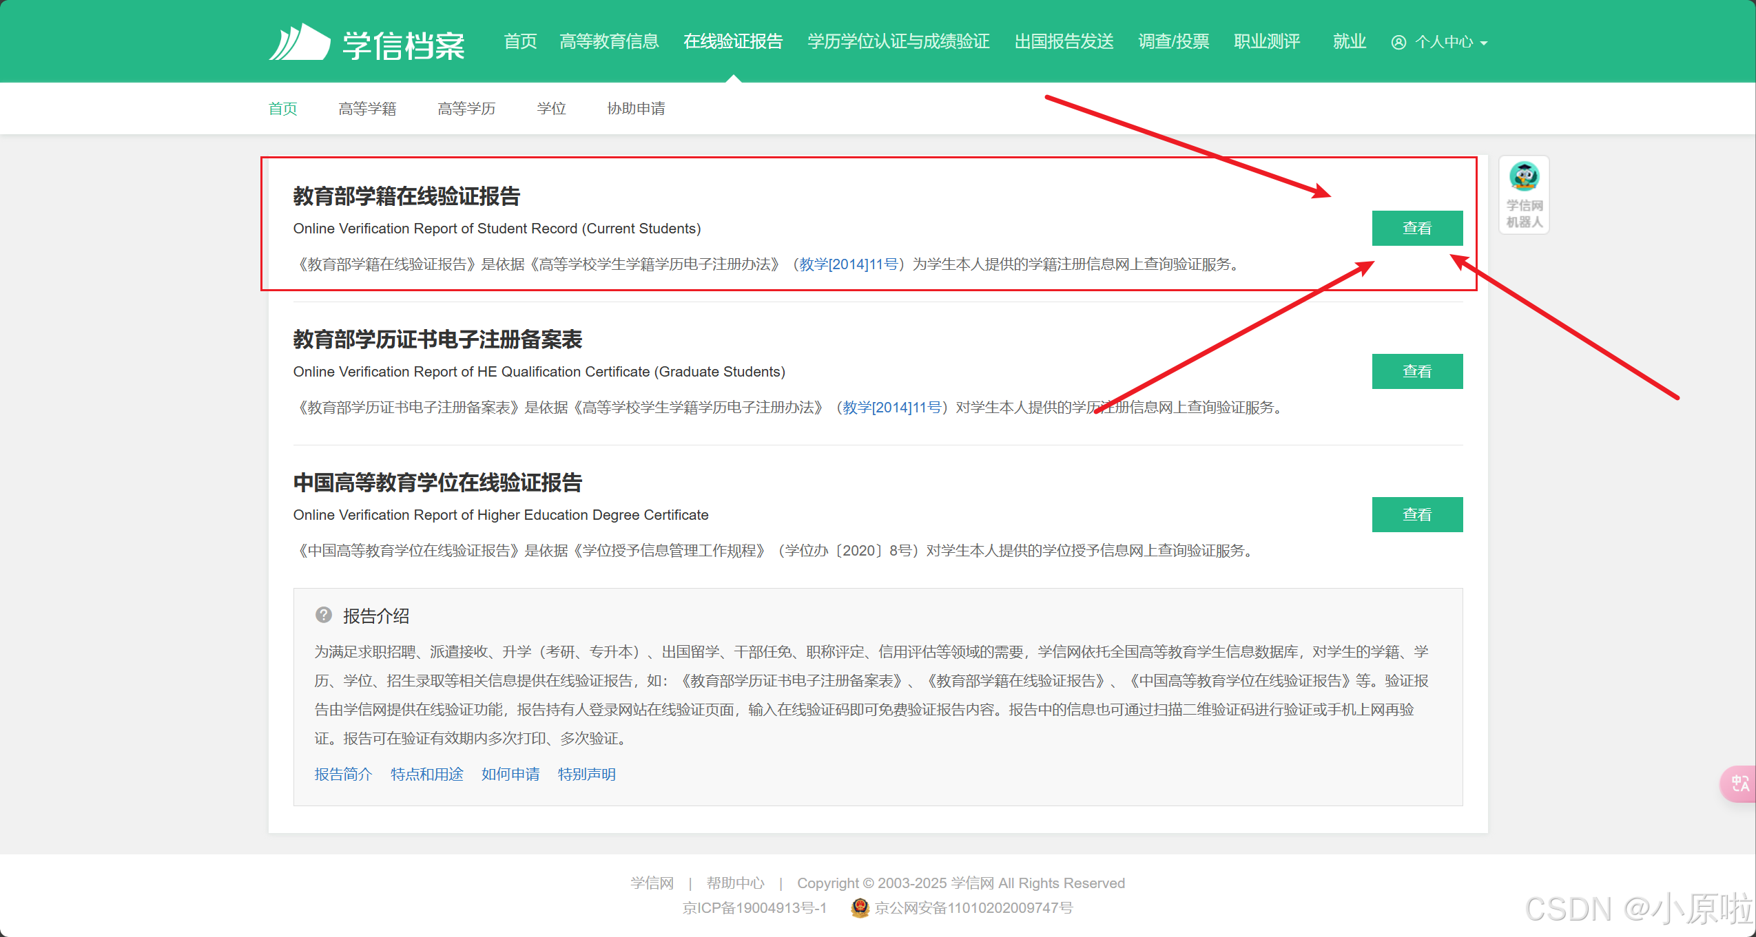Select the 协助申请 sub tab
Screen dimensions: 1756x937
click(636, 109)
